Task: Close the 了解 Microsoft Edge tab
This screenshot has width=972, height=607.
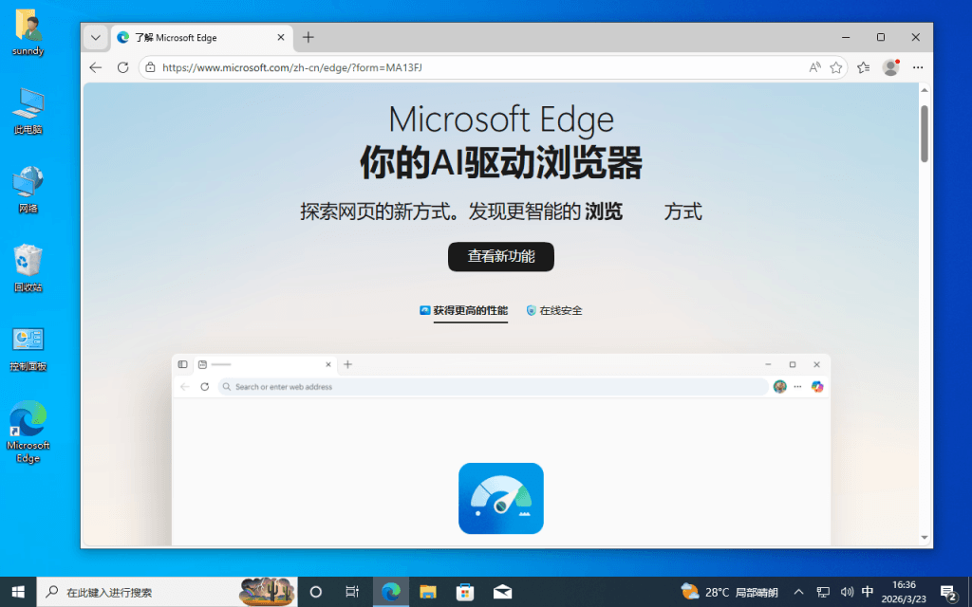Action: pos(281,37)
